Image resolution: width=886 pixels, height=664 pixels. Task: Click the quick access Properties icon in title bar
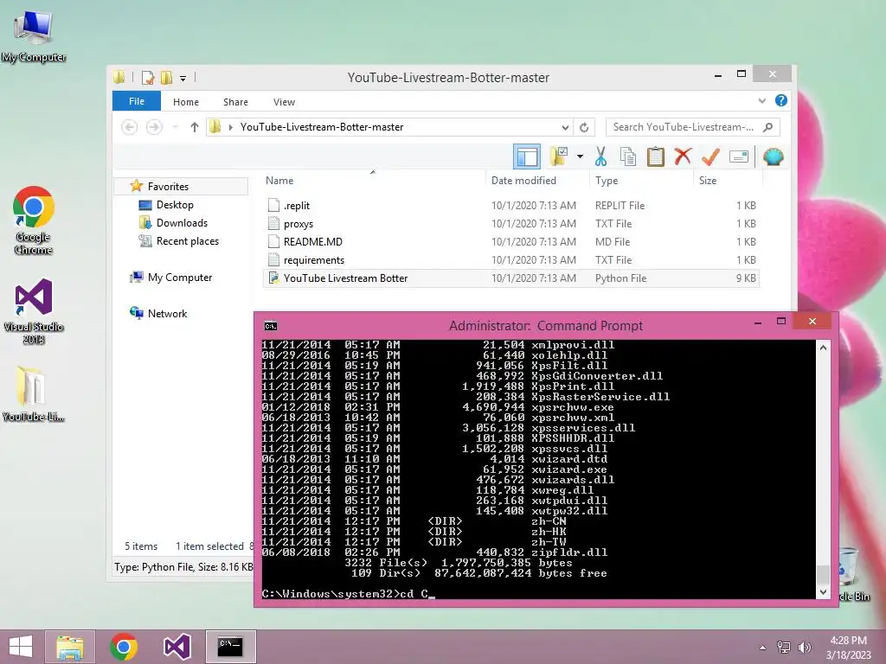click(x=148, y=77)
